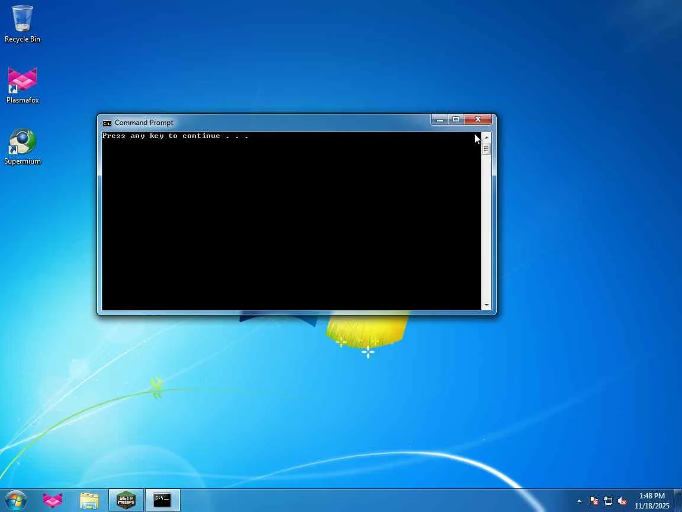Open the Windows Start menu orb

pos(16,500)
